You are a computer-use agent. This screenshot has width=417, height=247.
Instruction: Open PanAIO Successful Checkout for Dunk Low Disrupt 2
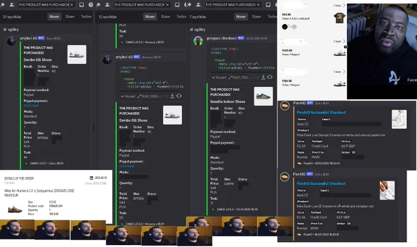click(321, 112)
